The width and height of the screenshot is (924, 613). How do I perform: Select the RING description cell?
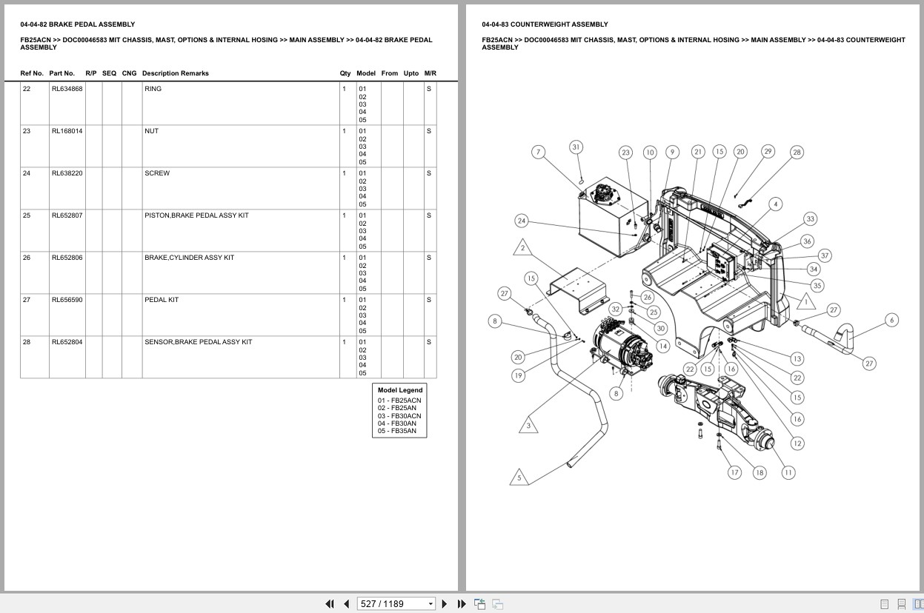click(239, 104)
